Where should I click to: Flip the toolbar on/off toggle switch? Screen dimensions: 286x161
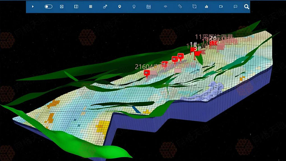[49, 6]
